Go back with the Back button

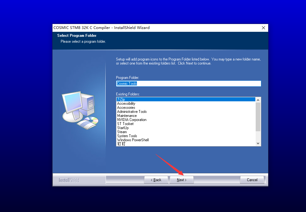[x=156, y=180]
